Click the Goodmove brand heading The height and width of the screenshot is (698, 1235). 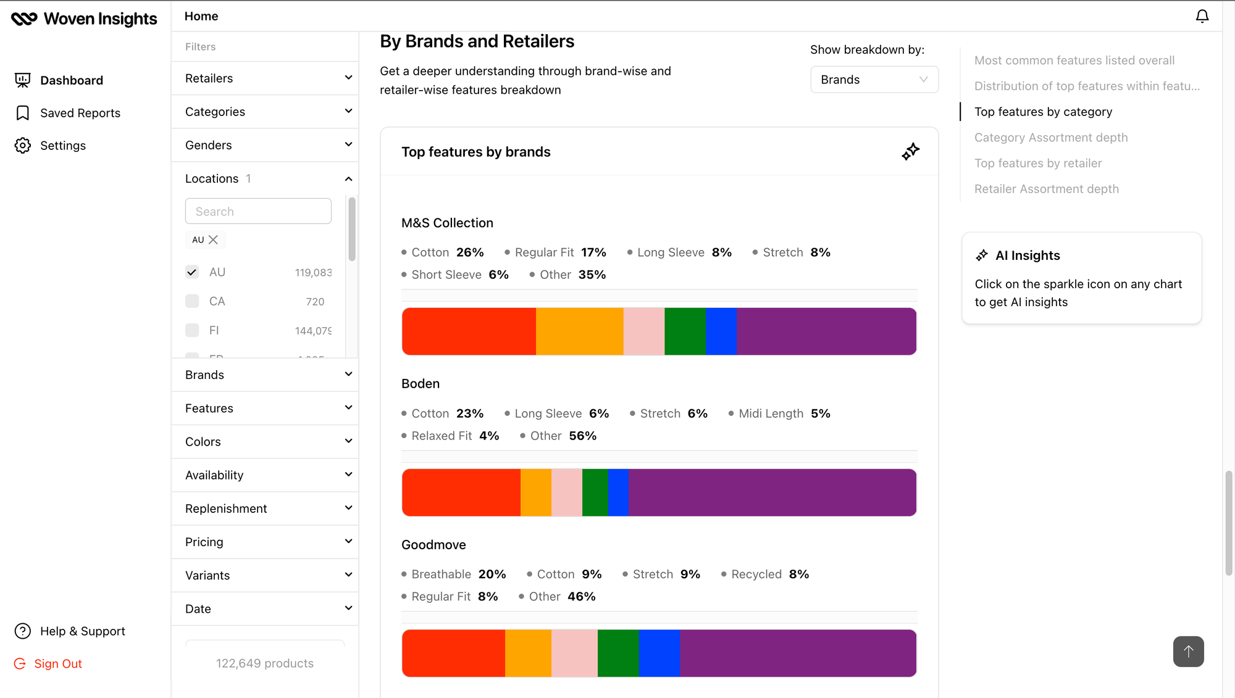(433, 544)
